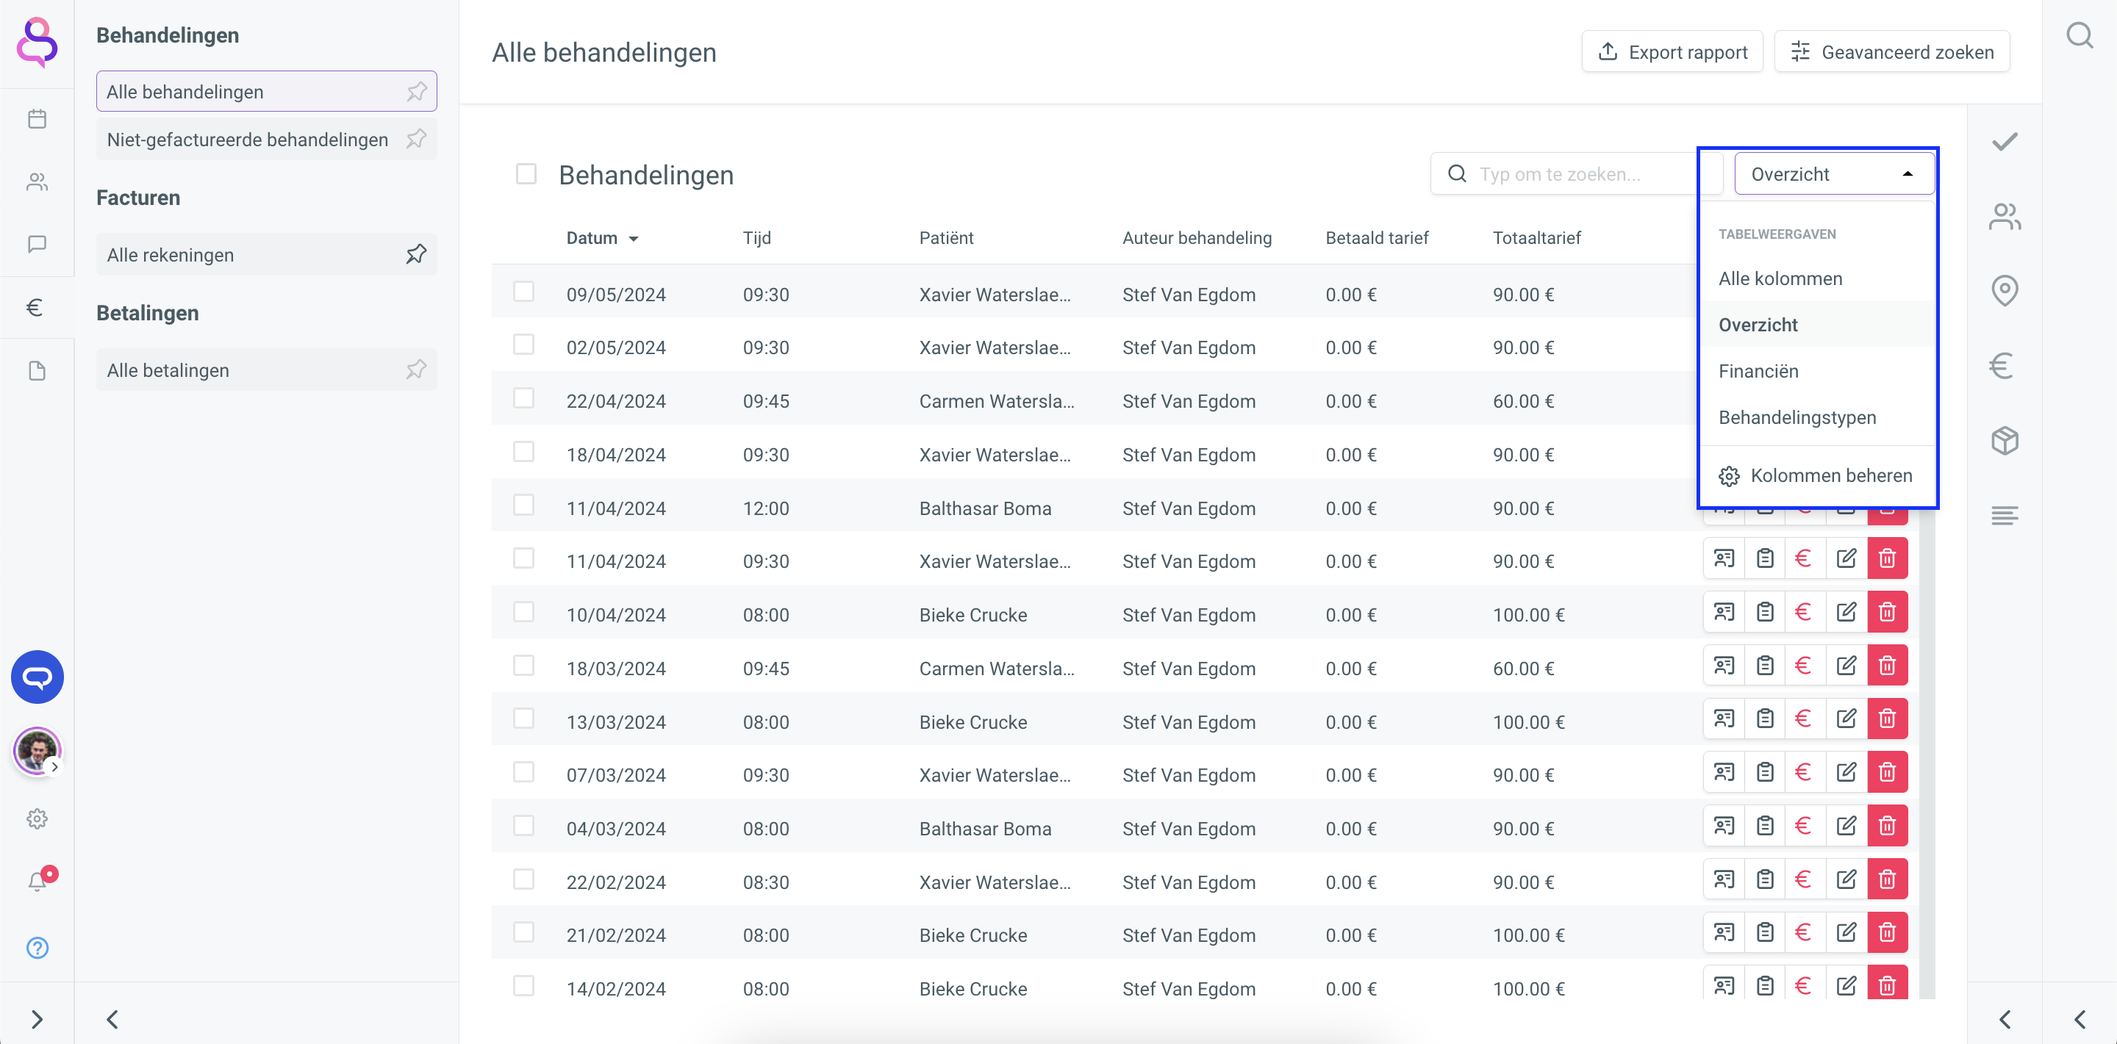Select Financiën table view
This screenshot has width=2117, height=1044.
pyautogui.click(x=1817, y=371)
